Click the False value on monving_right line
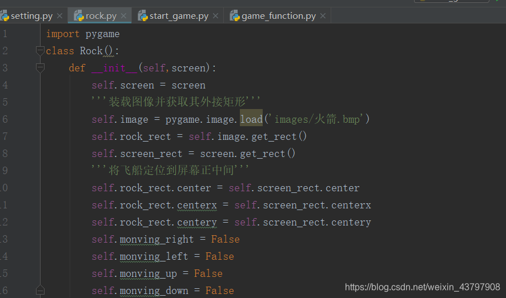This screenshot has width=506, height=298. tap(225, 239)
